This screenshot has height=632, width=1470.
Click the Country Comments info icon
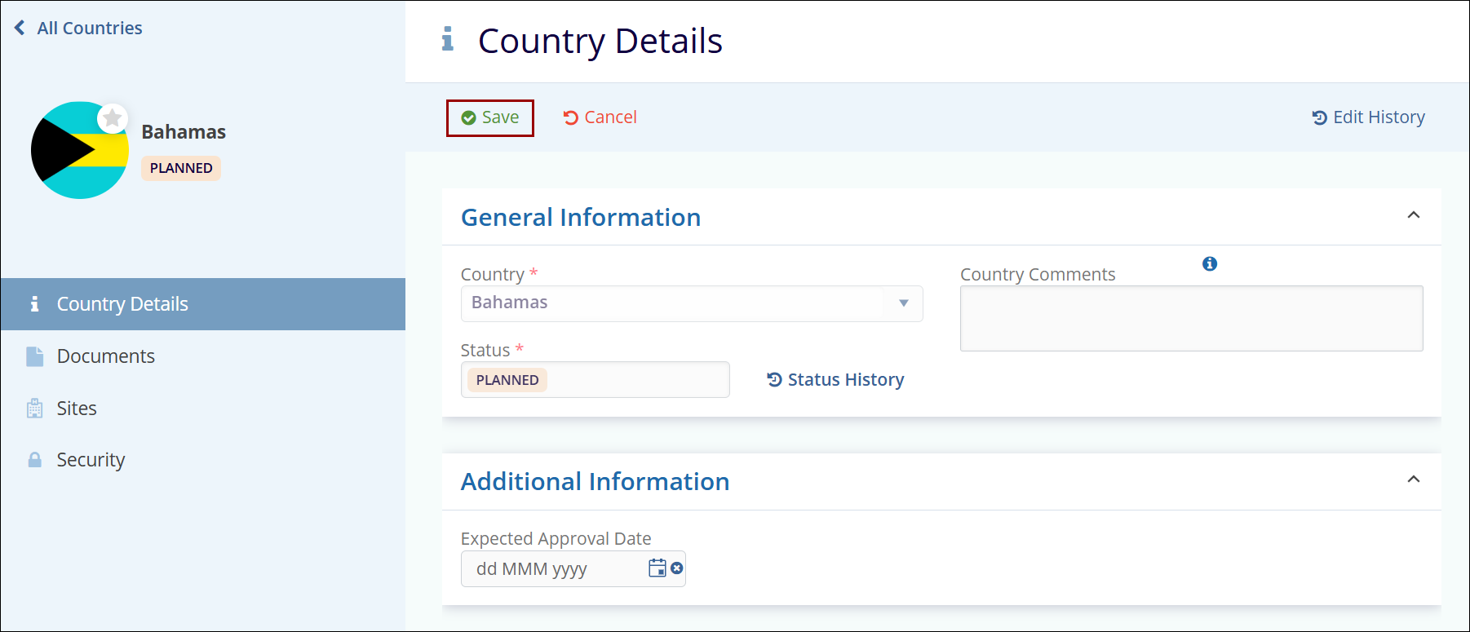(1210, 263)
